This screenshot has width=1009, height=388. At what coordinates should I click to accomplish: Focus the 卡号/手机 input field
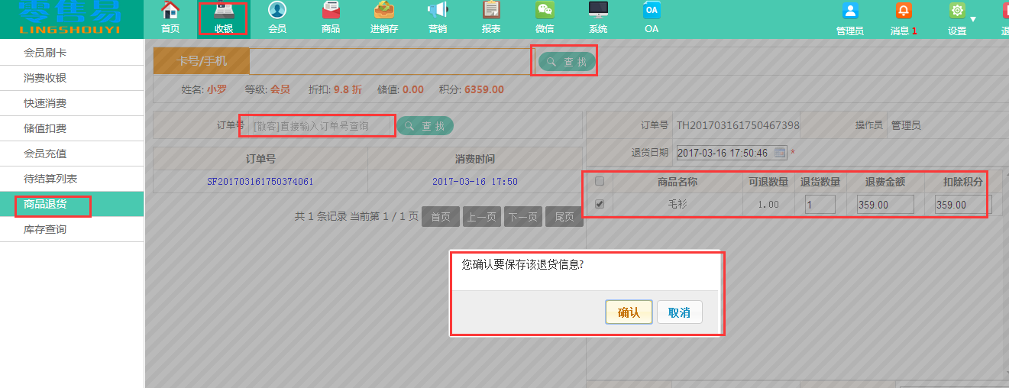[390, 62]
